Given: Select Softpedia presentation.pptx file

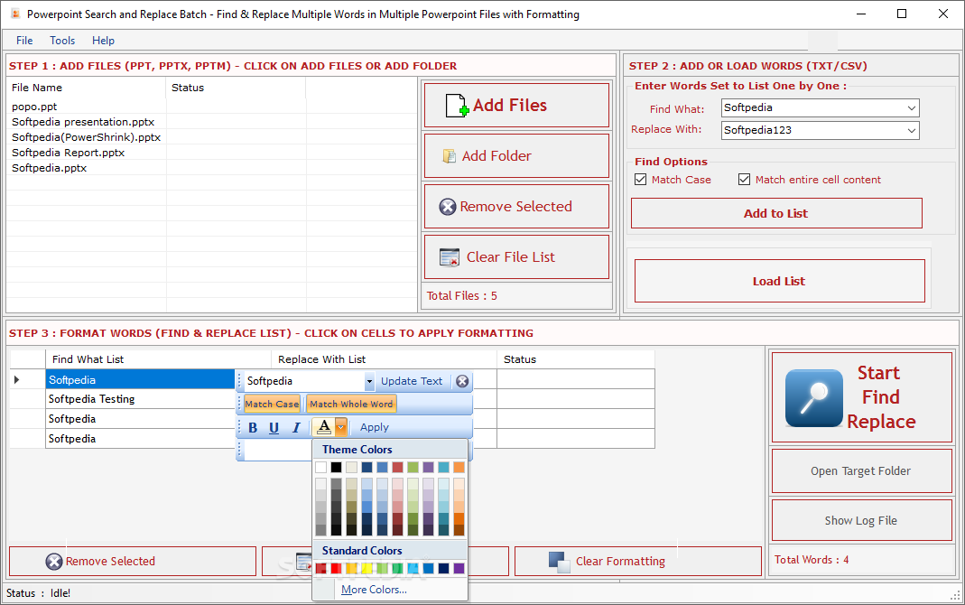Looking at the screenshot, I should pos(83,122).
